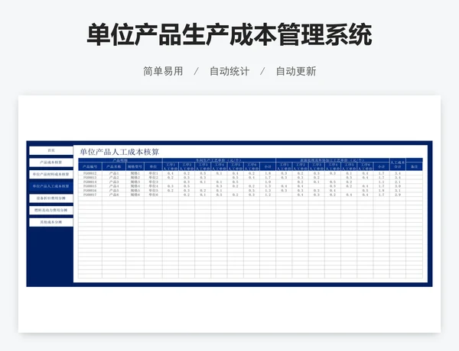Click the 产品2 name cell
The image size is (459, 351).
(x=114, y=178)
